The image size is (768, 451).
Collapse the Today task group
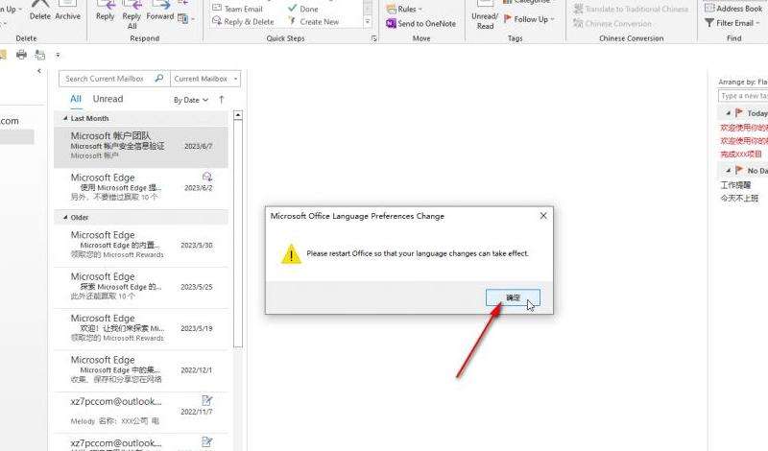click(728, 113)
